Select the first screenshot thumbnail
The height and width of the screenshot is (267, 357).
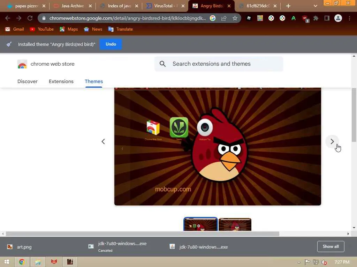200,224
